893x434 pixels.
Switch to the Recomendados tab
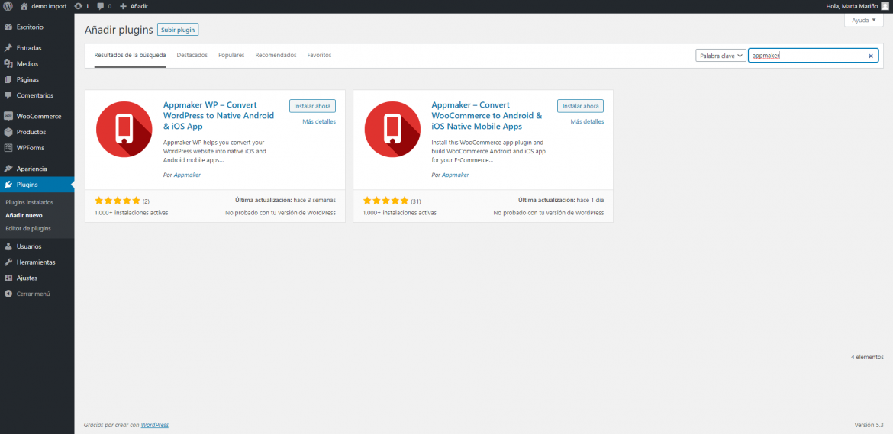point(276,55)
